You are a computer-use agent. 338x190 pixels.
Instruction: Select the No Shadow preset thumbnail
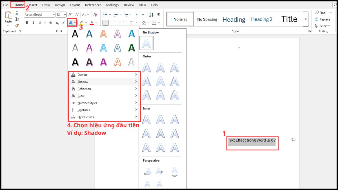click(x=146, y=43)
